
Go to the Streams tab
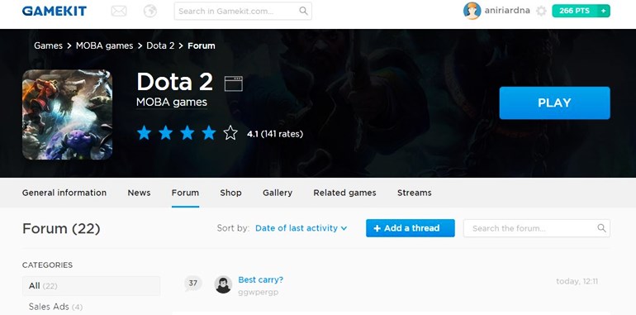[x=414, y=193]
